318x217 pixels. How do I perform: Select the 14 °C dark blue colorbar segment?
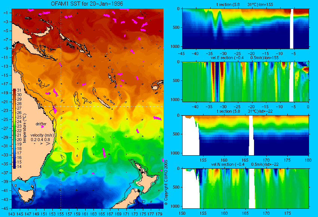14,167
